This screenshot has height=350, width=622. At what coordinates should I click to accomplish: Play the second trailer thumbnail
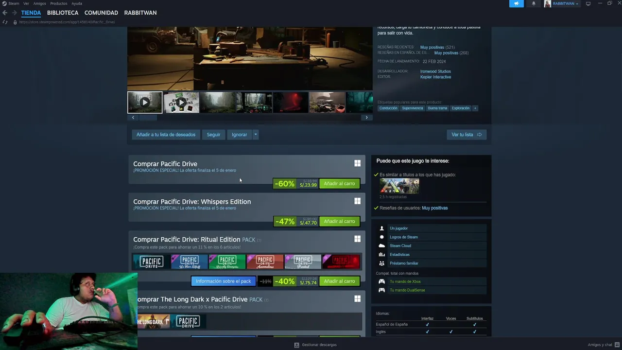click(x=181, y=102)
